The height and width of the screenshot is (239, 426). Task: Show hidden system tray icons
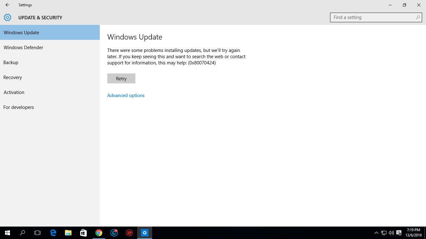(376, 233)
